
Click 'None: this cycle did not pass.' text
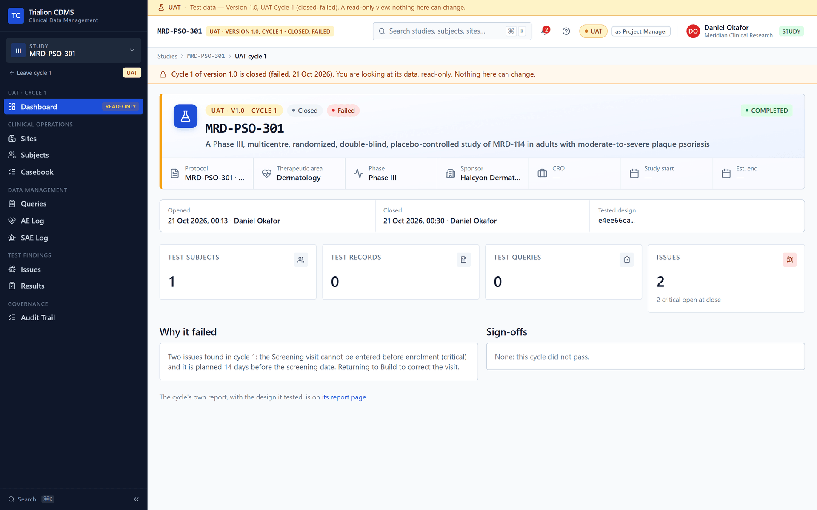pyautogui.click(x=542, y=357)
